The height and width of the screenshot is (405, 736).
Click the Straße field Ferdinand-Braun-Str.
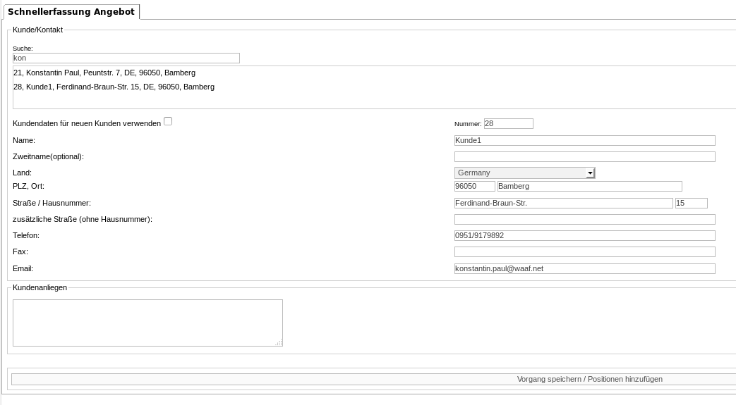tap(563, 203)
